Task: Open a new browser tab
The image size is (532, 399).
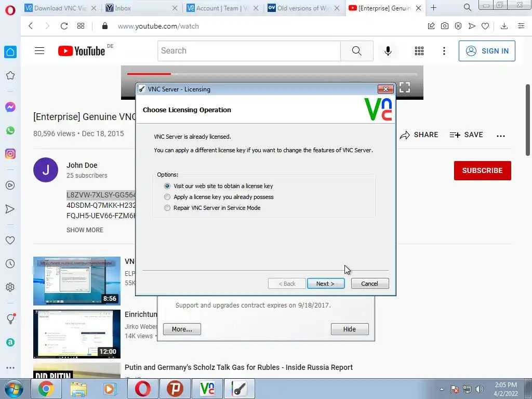Action: coord(433,8)
